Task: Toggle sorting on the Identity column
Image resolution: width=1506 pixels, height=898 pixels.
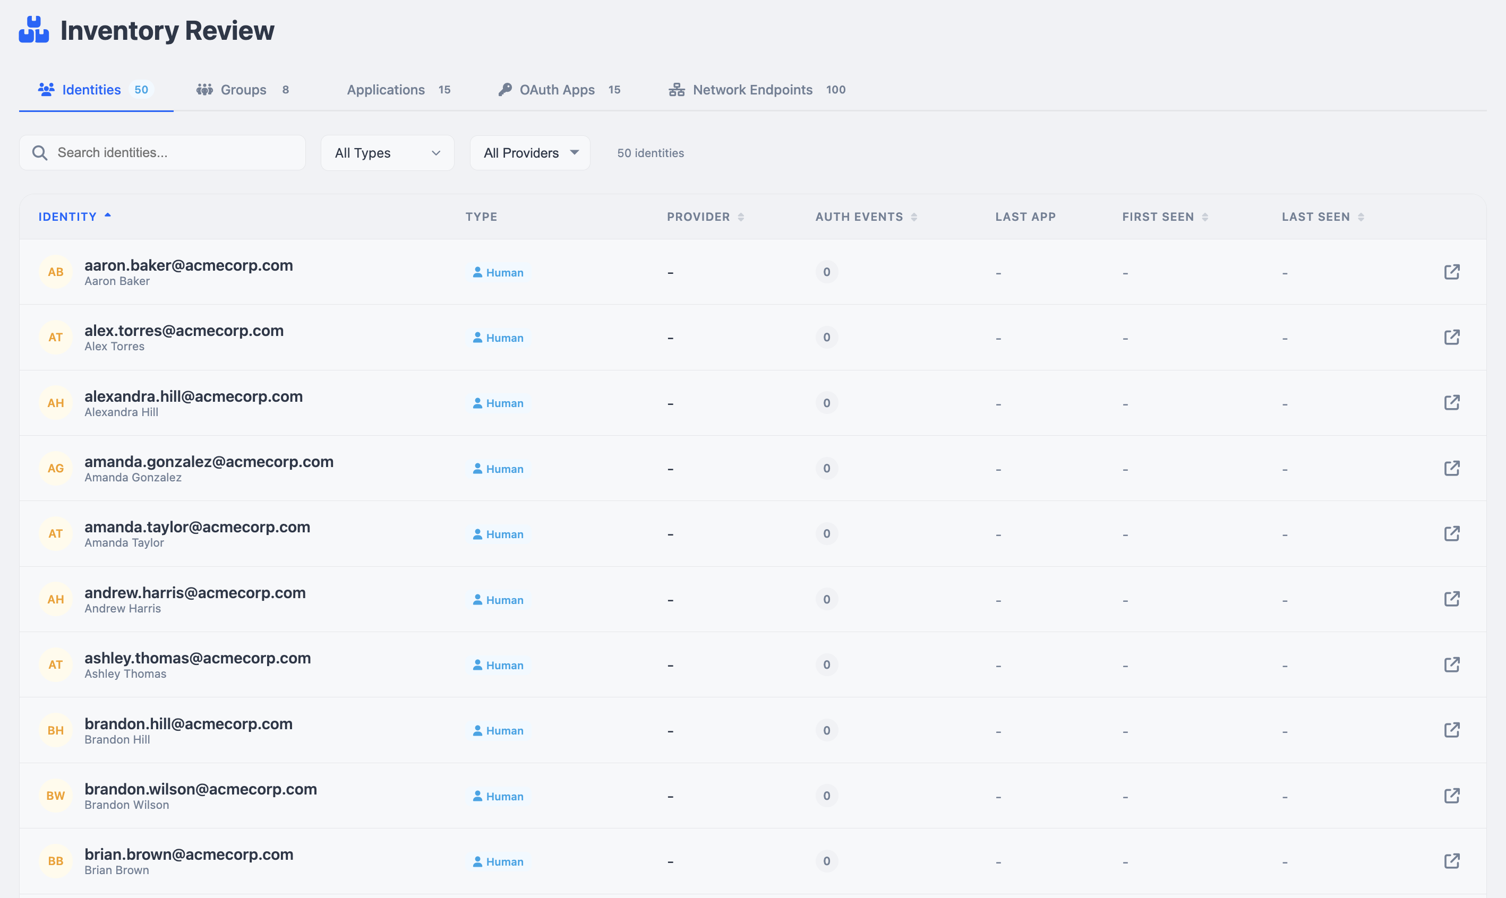Action: pyautogui.click(x=74, y=216)
